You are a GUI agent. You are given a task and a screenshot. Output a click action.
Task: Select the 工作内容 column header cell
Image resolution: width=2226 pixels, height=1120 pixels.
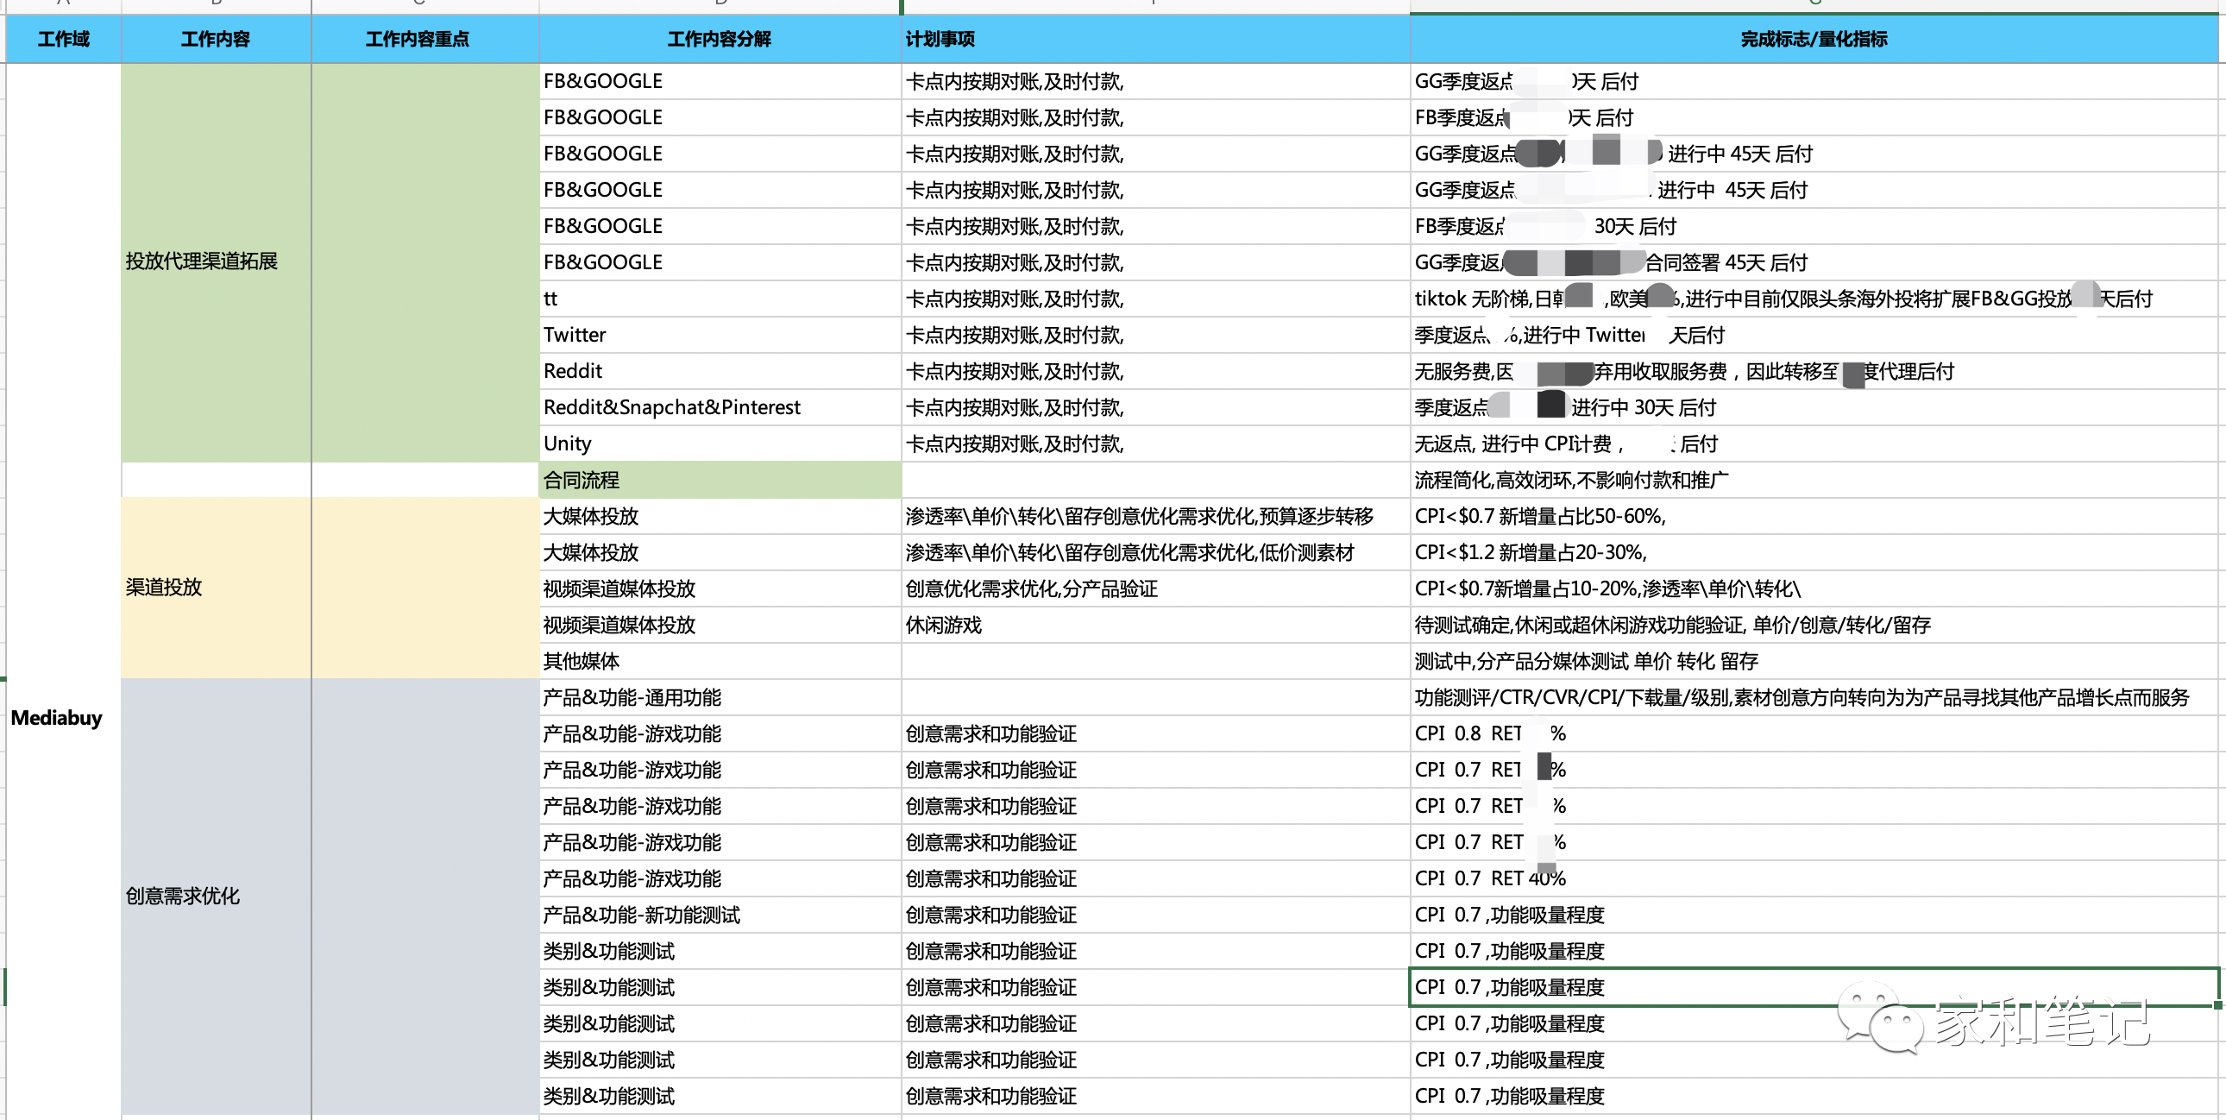[214, 39]
